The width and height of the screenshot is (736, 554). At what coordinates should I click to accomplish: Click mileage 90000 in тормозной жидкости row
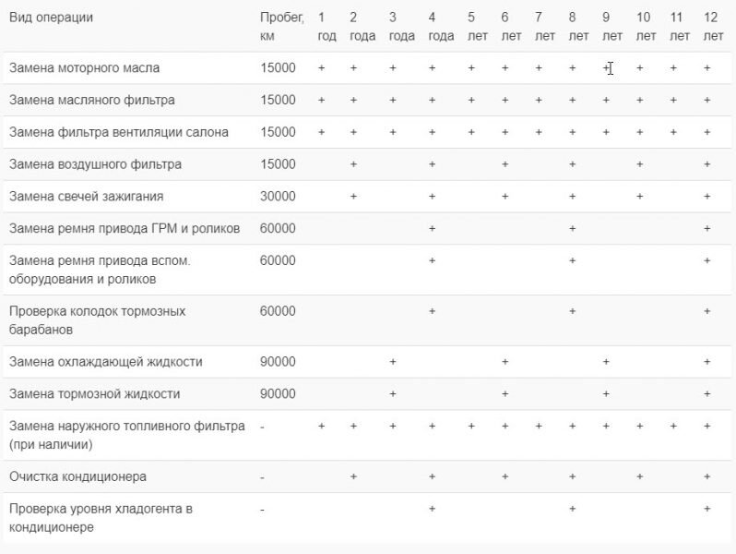[278, 393]
